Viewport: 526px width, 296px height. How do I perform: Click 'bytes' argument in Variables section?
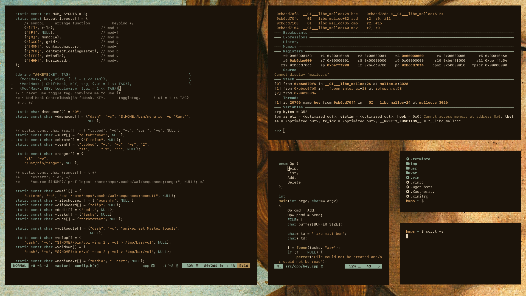pyautogui.click(x=288, y=112)
